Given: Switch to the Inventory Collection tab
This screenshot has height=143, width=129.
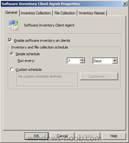Looking at the screenshot, I should pos(36,13).
